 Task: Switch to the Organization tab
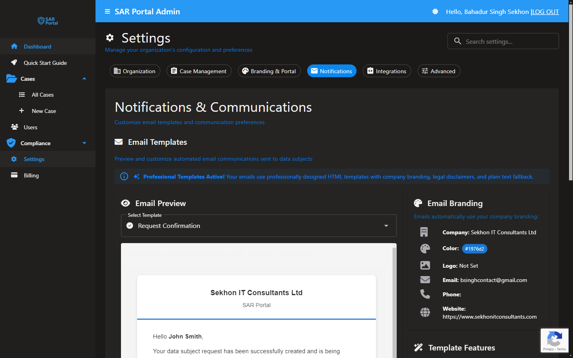tap(135, 71)
